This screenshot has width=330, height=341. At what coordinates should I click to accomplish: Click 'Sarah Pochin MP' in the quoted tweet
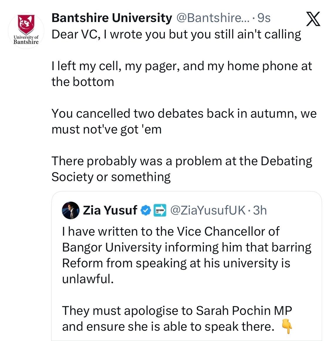[x=244, y=311]
